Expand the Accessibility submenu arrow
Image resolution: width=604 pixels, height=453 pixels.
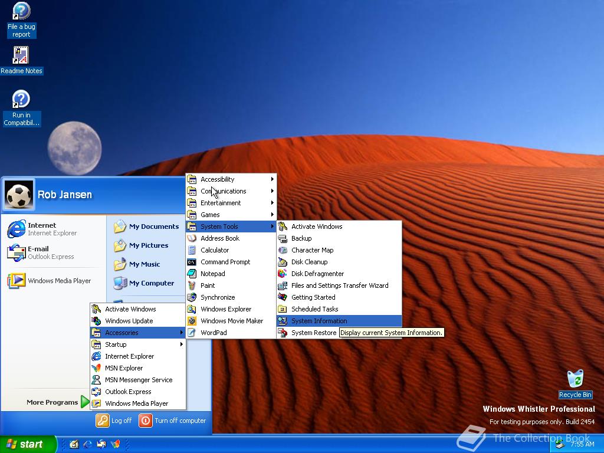coord(273,179)
